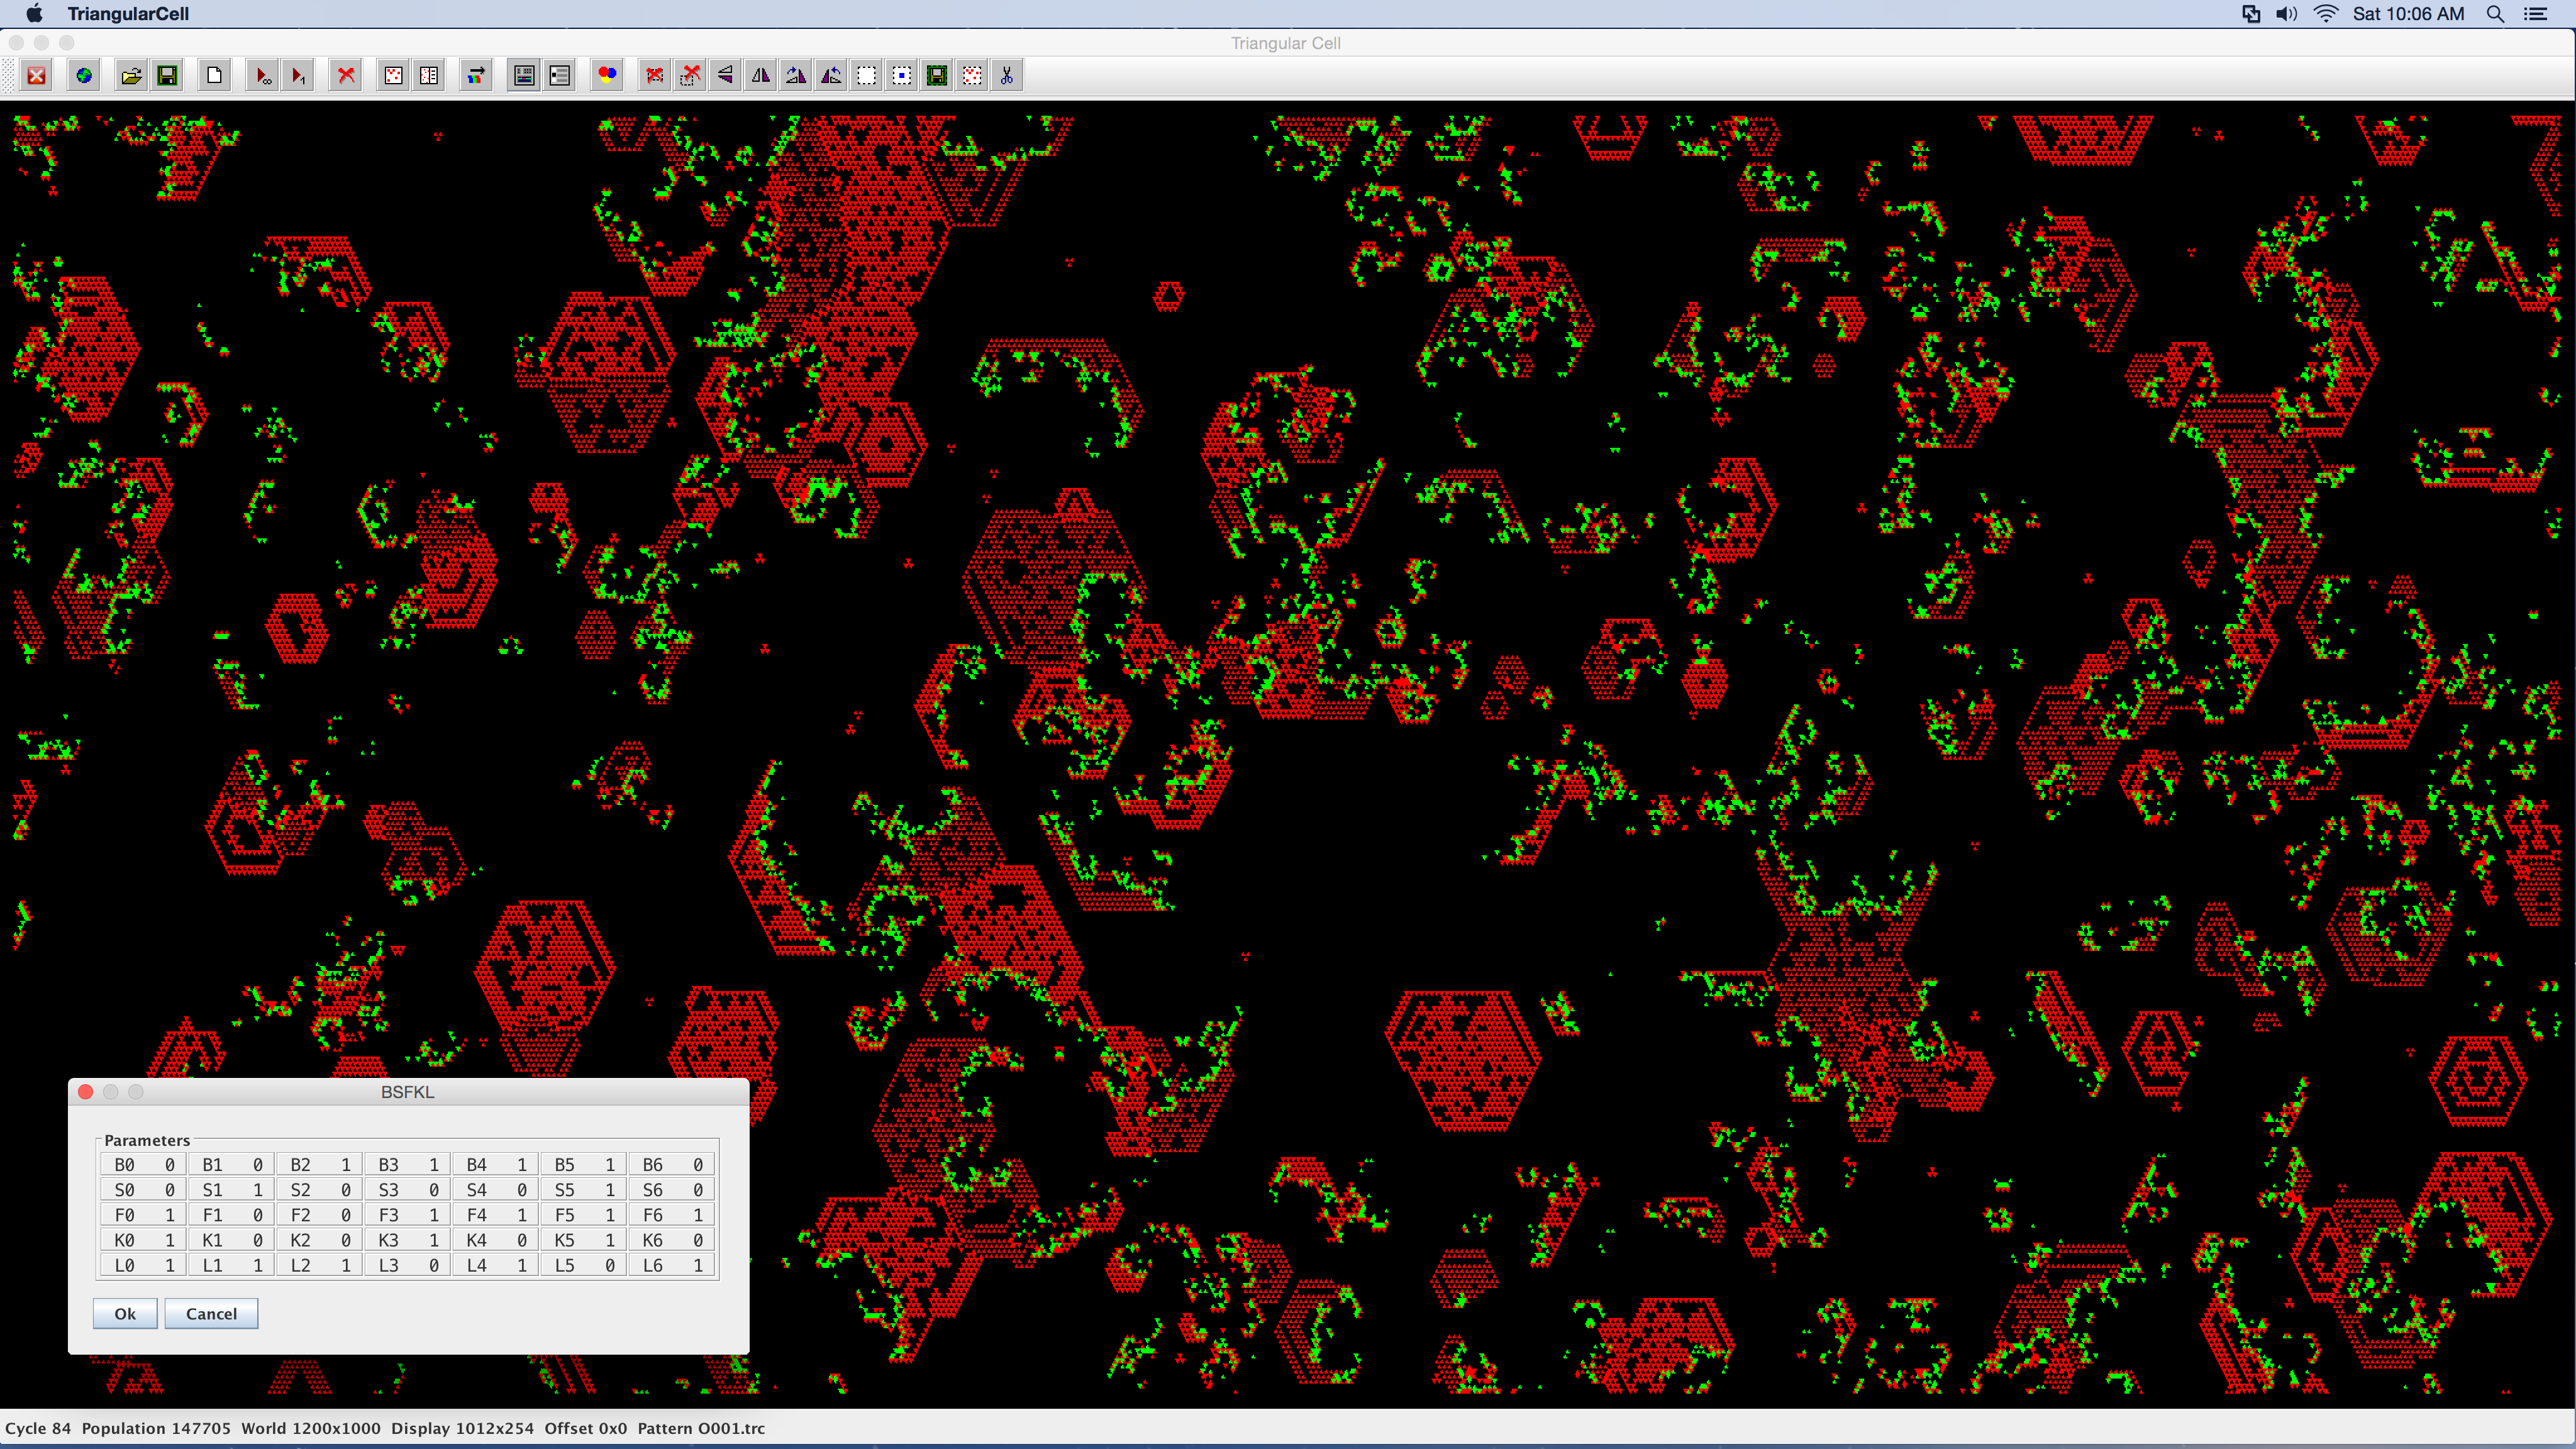
Task: Click the volume speaker menu bar icon
Action: 2287,14
